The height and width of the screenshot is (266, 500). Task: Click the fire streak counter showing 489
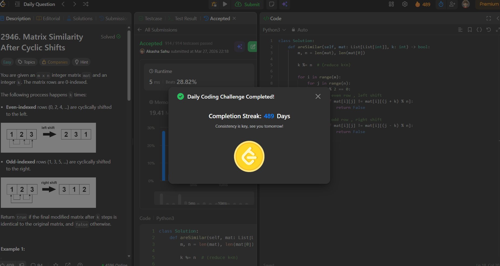click(x=423, y=4)
